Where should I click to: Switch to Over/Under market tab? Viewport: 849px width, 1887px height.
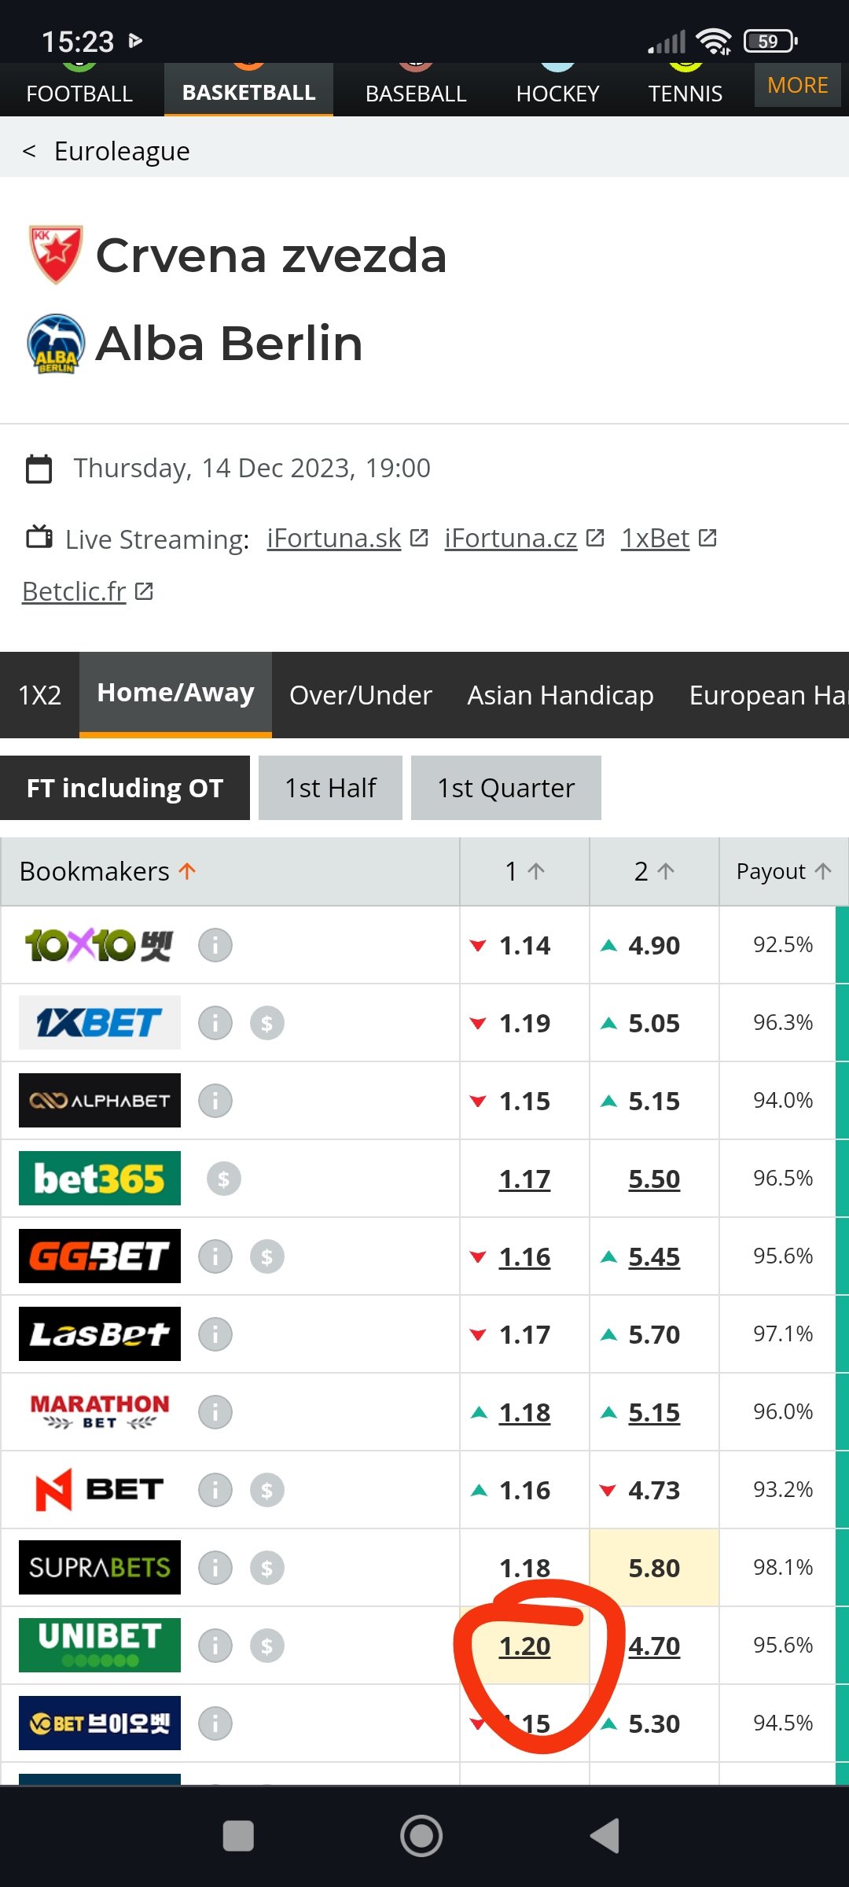pos(361,695)
